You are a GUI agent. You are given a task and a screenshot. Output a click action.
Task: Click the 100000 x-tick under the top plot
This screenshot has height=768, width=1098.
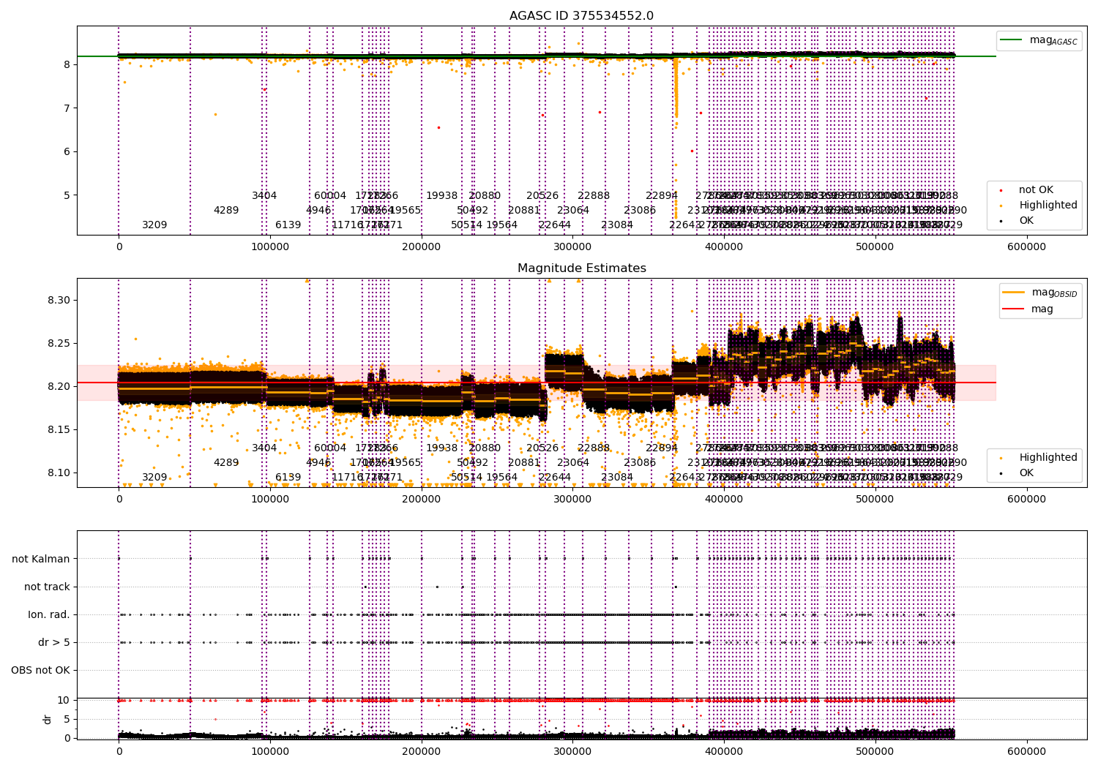270,247
